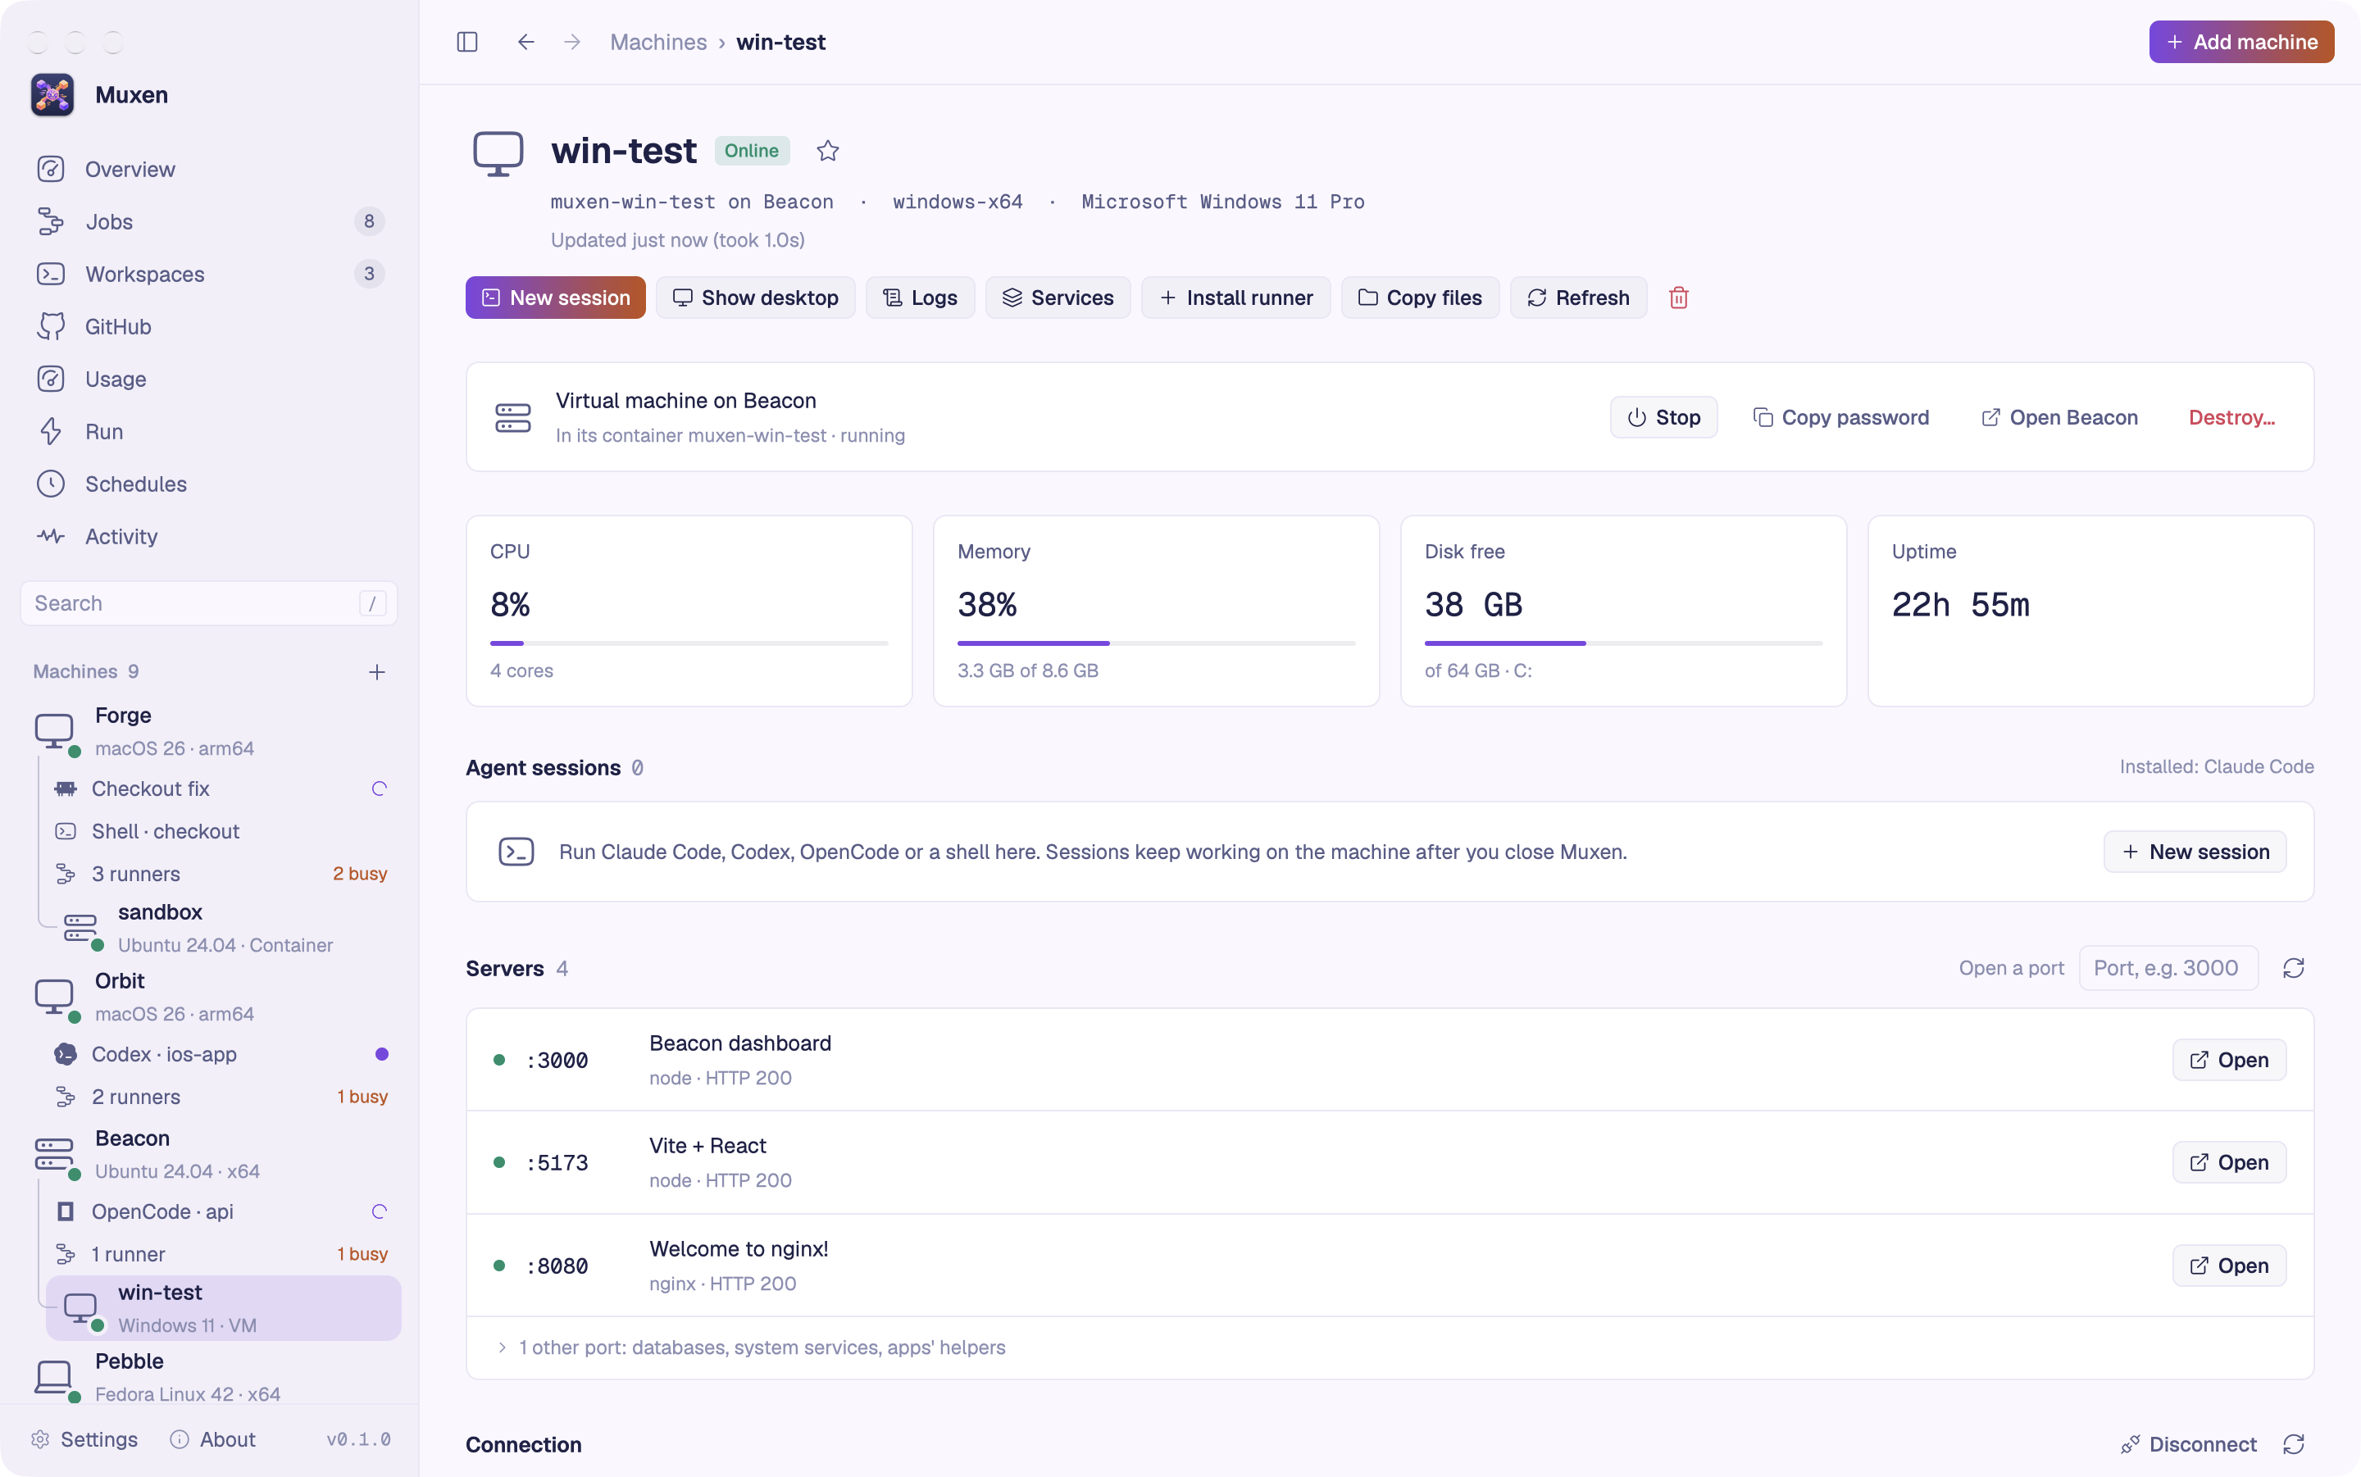Add a machine with the sidebar plus icon
The image size is (2361, 1477).
(377, 671)
